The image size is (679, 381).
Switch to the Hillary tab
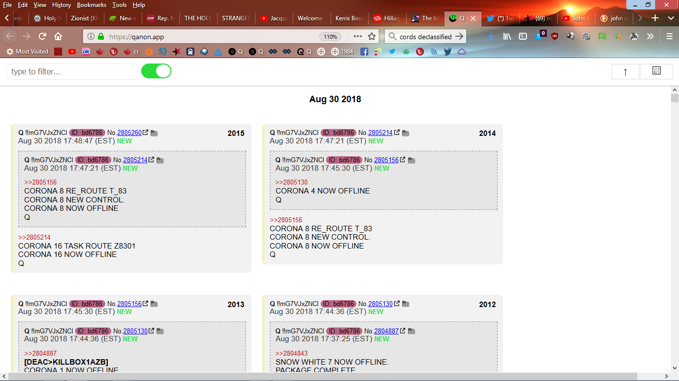(388, 18)
